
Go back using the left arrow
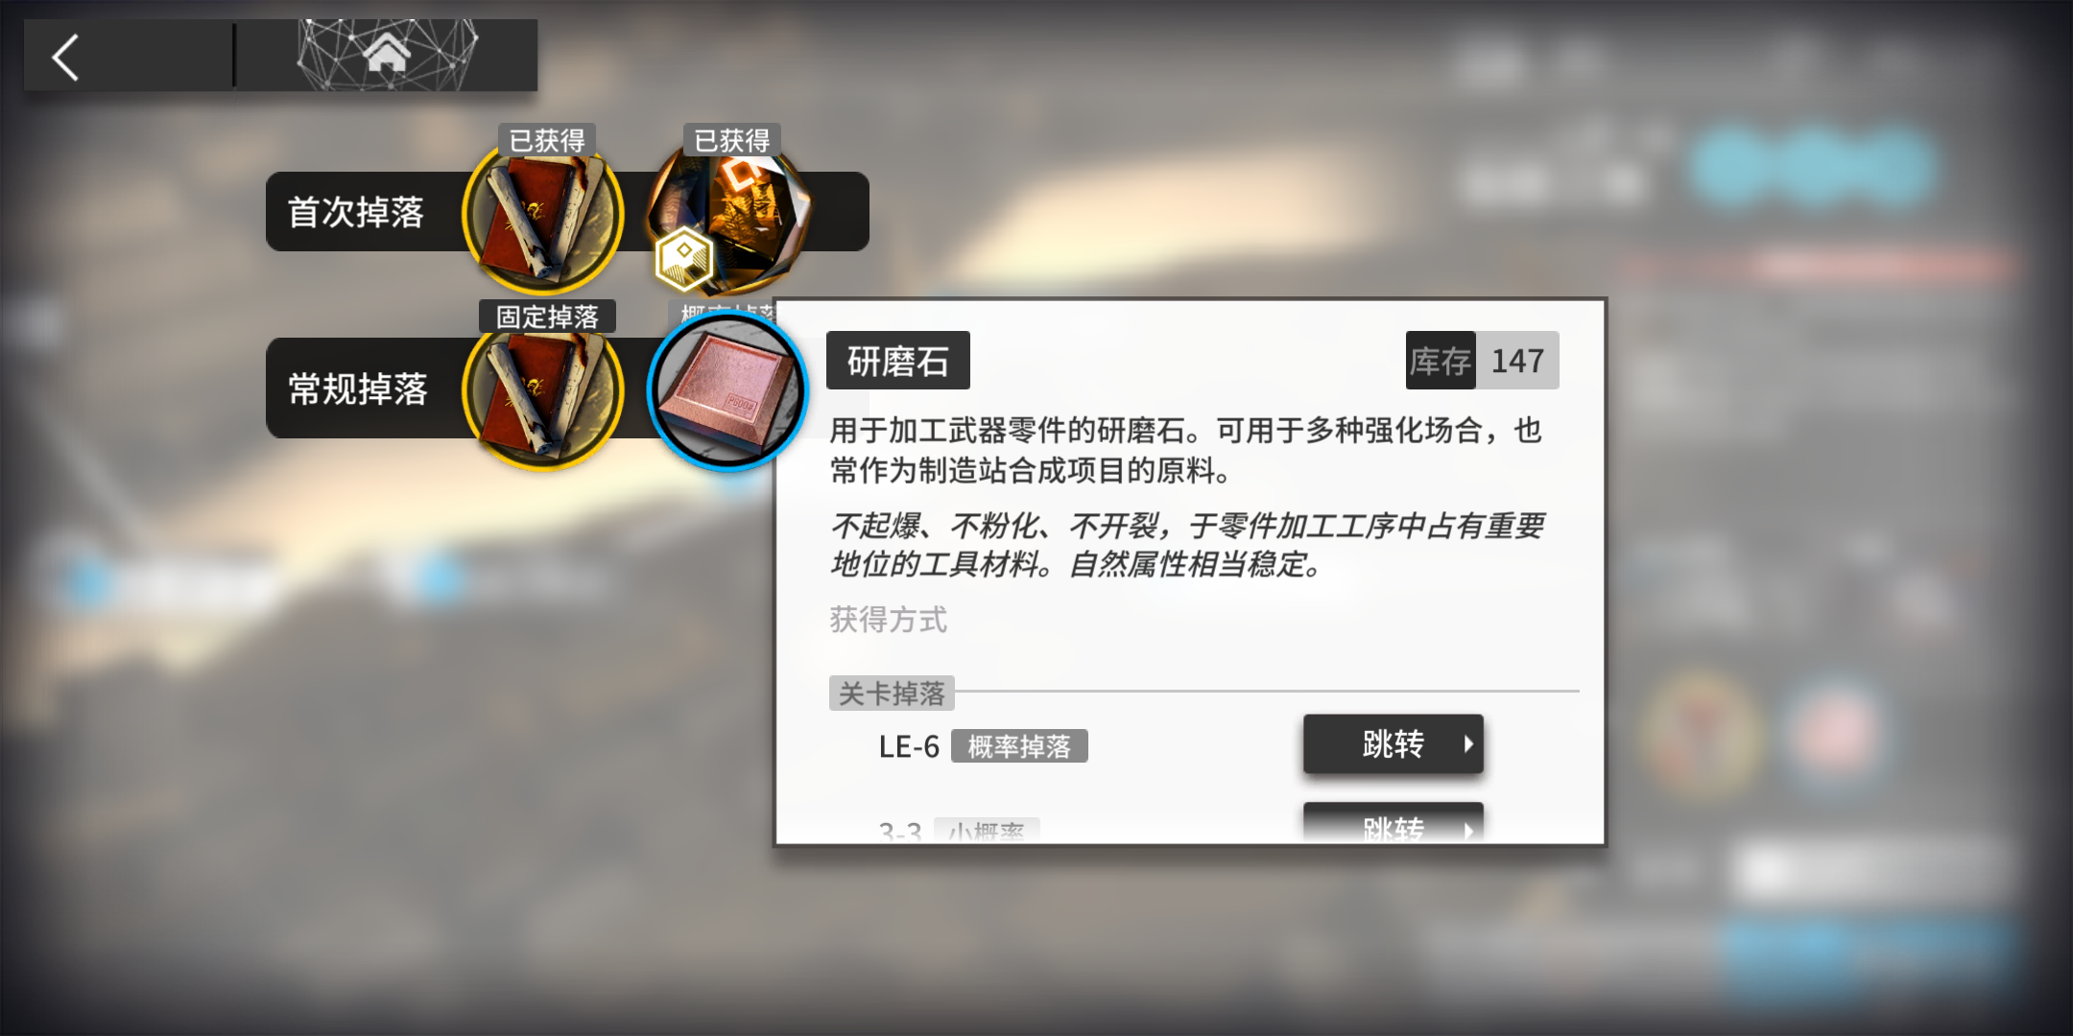[65, 58]
